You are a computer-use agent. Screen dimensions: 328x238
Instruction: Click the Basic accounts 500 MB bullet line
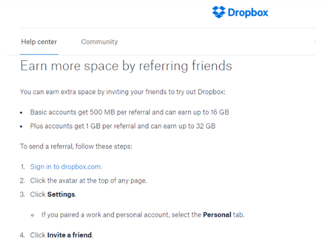tap(129, 112)
